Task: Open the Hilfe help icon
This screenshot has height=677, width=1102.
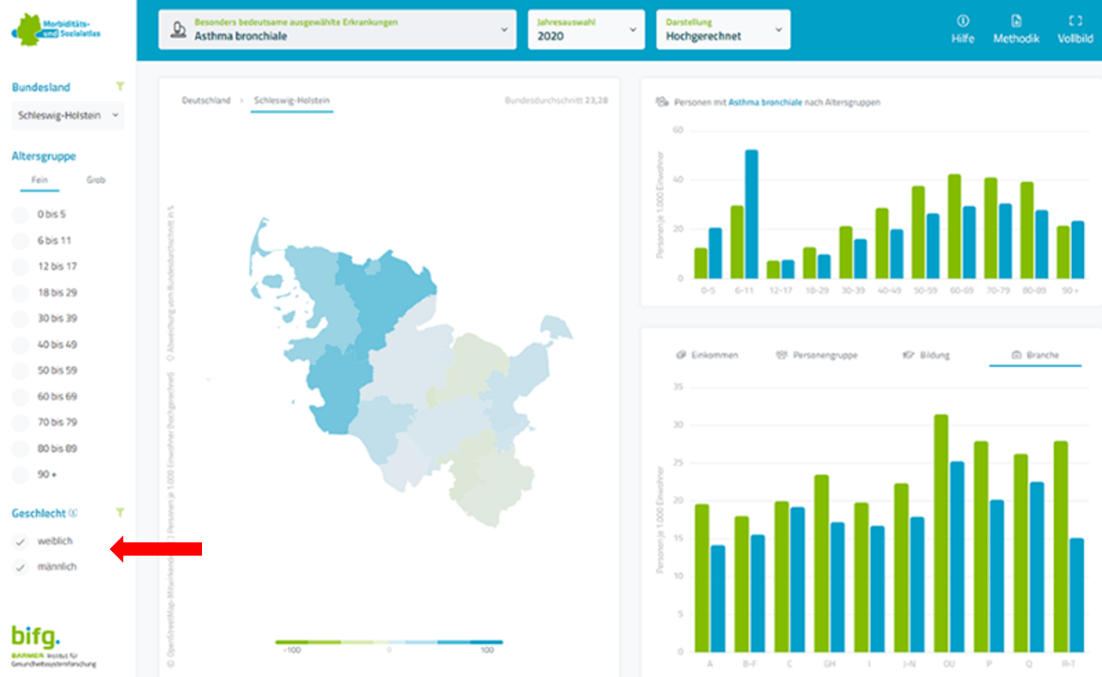Action: [963, 21]
